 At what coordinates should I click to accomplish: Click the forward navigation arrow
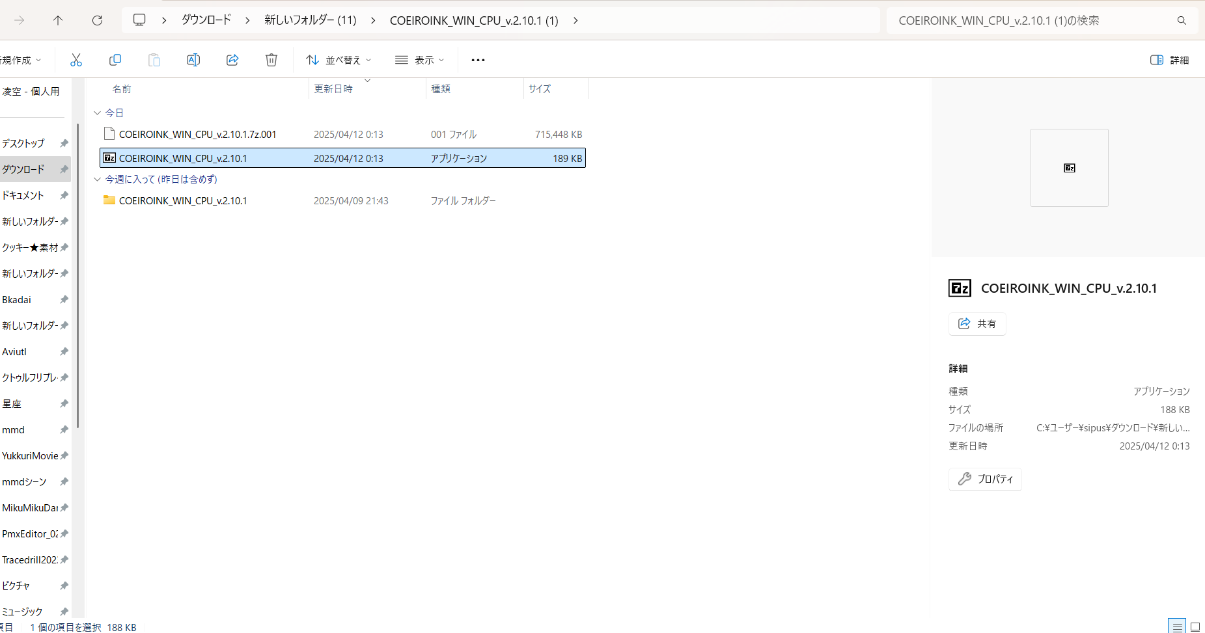(x=20, y=20)
